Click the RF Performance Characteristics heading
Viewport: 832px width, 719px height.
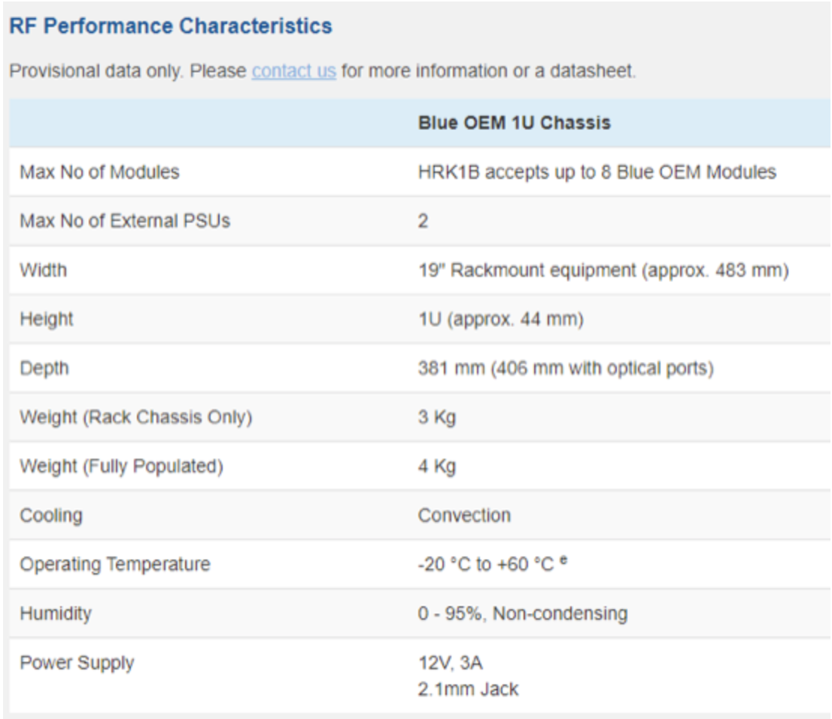pos(171,26)
